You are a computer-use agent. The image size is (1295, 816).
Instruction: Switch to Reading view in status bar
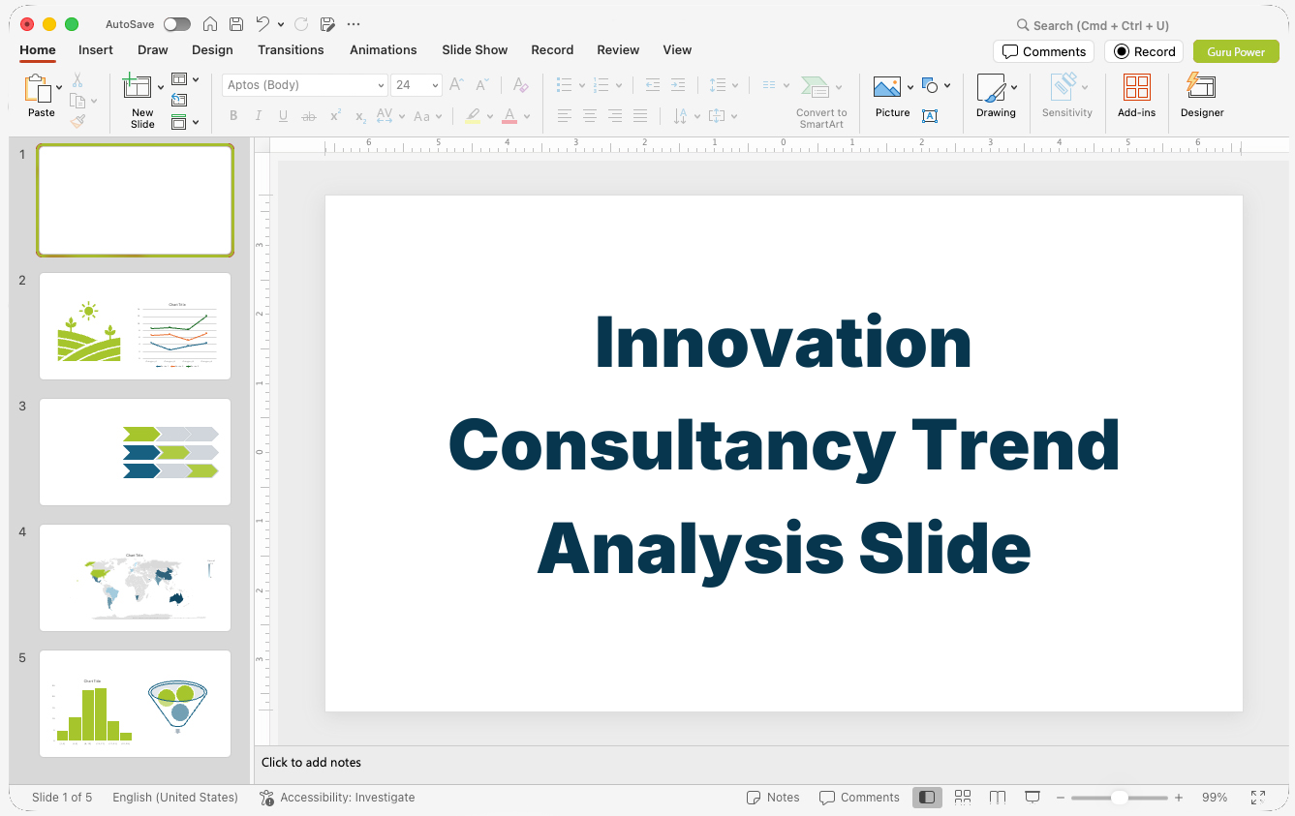pos(998,798)
